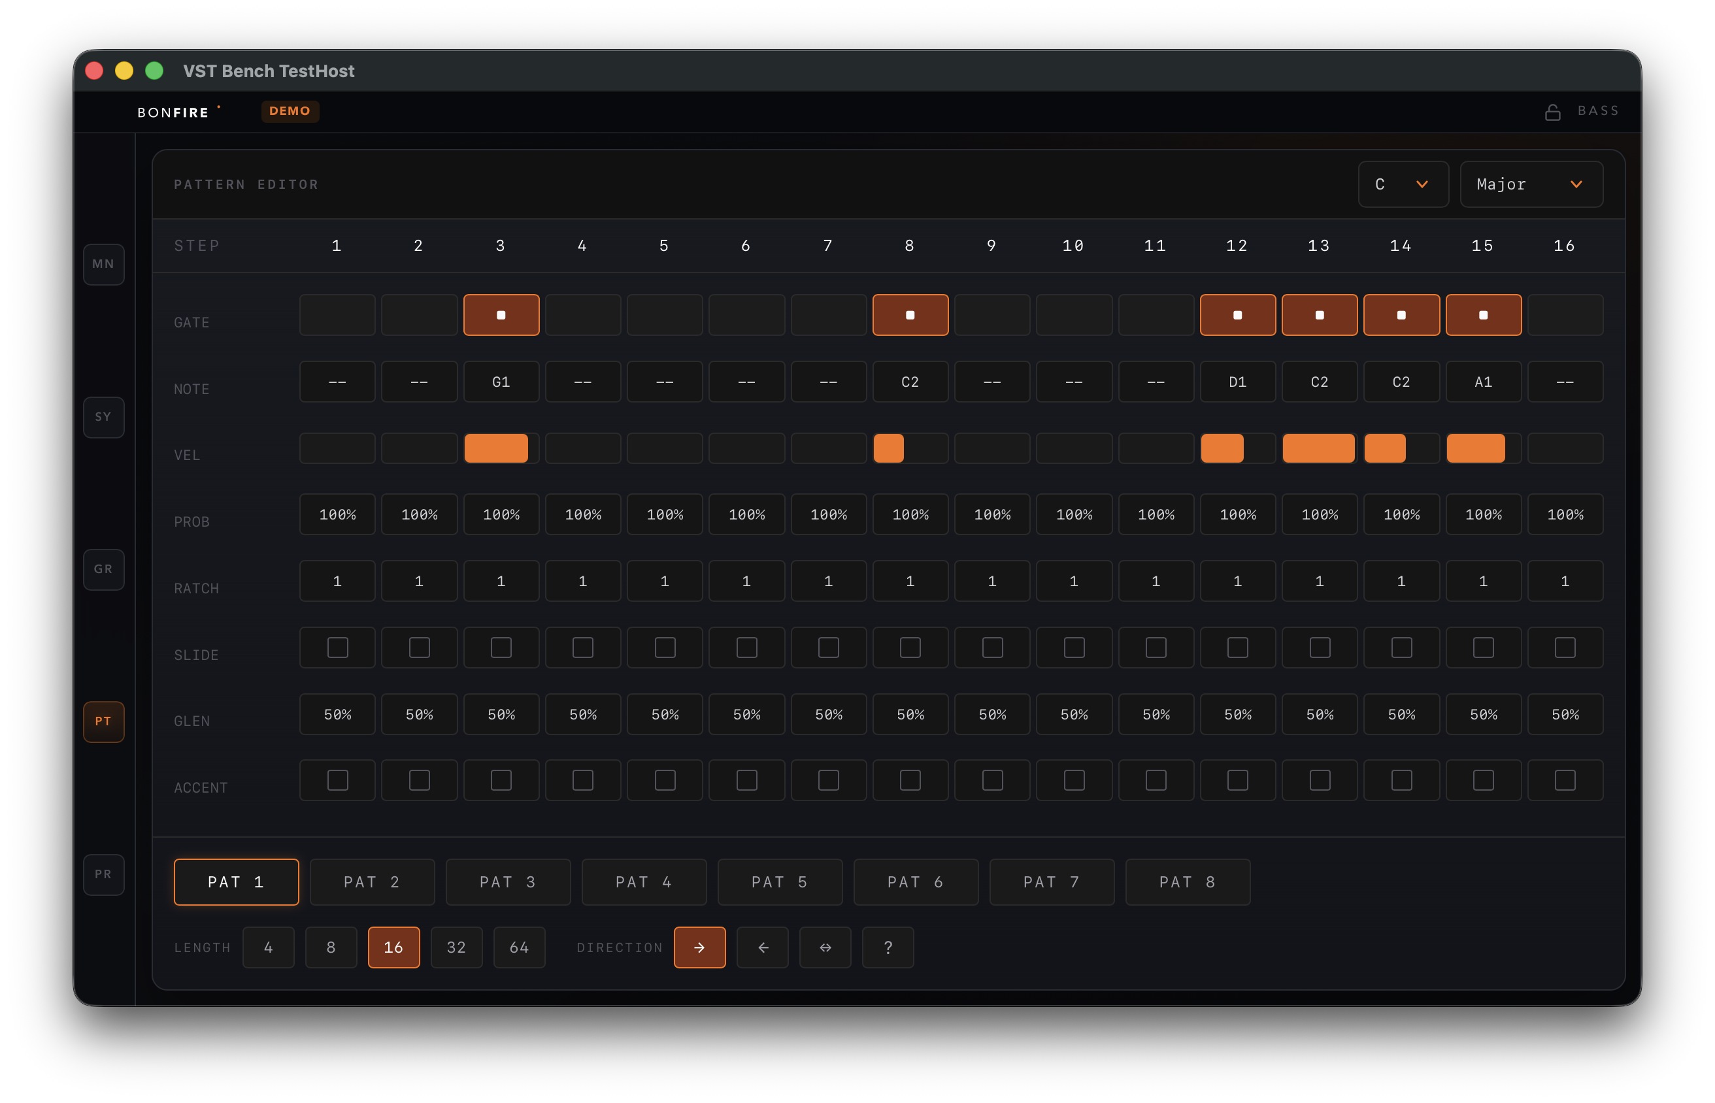The width and height of the screenshot is (1715, 1103).
Task: Select forward direction arrow button
Action: point(699,947)
